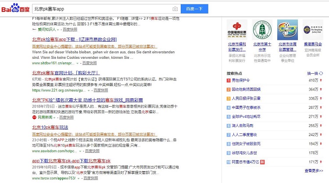329x183 pixels.
Task: Open the 北京市福利彩票发行 link
Action: click(x=237, y=47)
